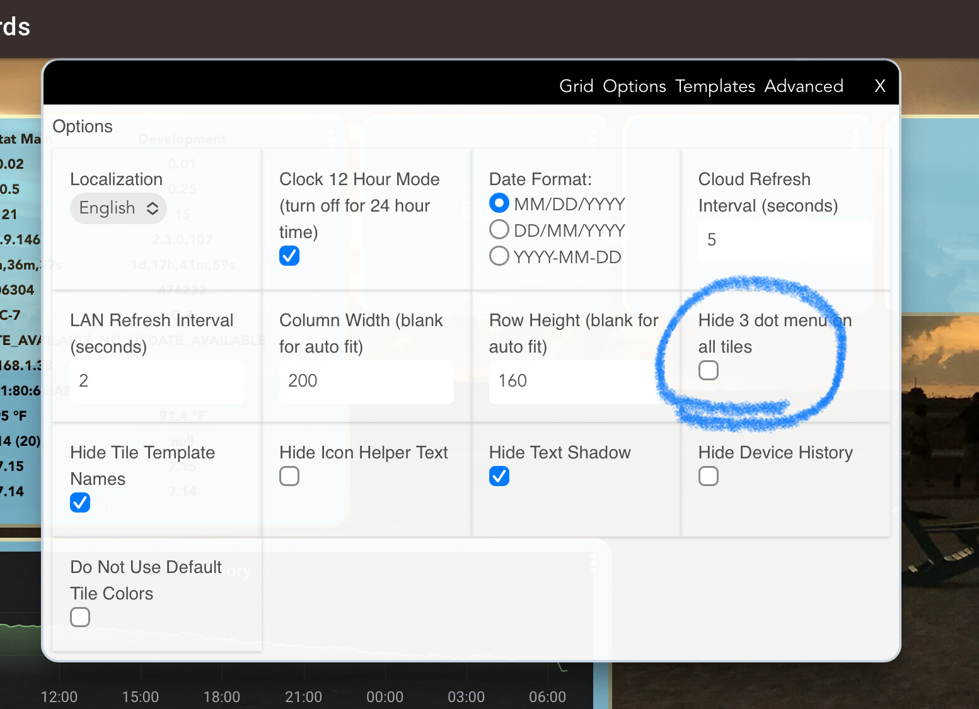Click LAN Refresh Interval field

click(x=157, y=382)
